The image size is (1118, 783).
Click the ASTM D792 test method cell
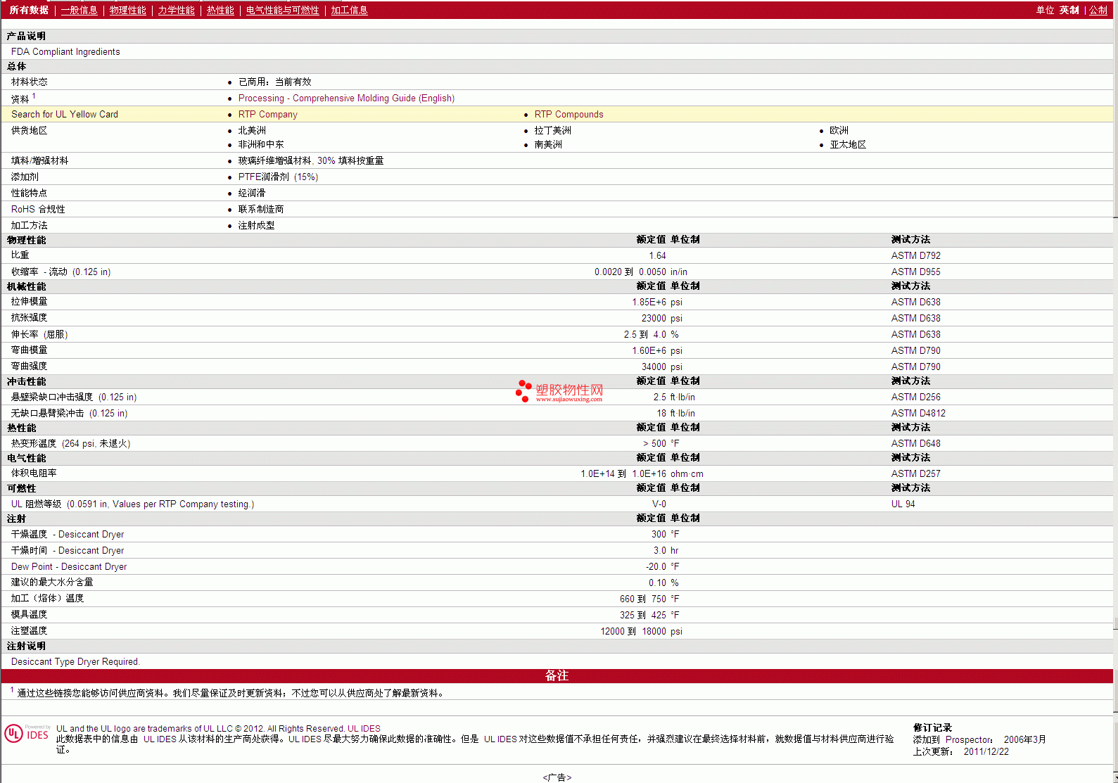tap(915, 256)
